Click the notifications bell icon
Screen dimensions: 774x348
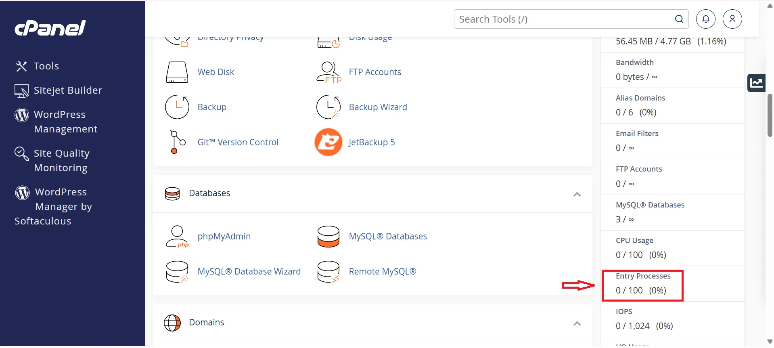pyautogui.click(x=705, y=19)
